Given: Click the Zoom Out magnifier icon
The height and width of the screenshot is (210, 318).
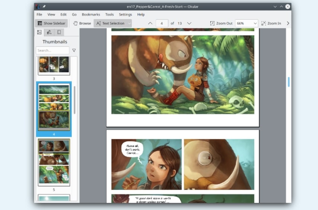Looking at the screenshot, I should click(212, 23).
